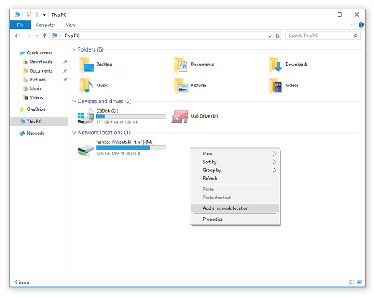The image size is (374, 297).
Task: Click the Back navigation arrow
Action: click(17, 36)
